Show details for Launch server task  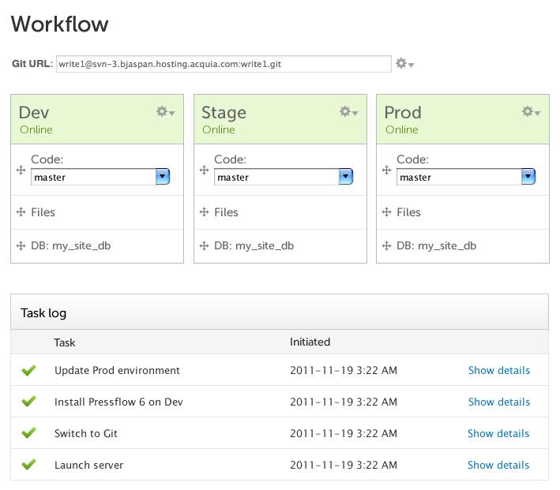498,465
